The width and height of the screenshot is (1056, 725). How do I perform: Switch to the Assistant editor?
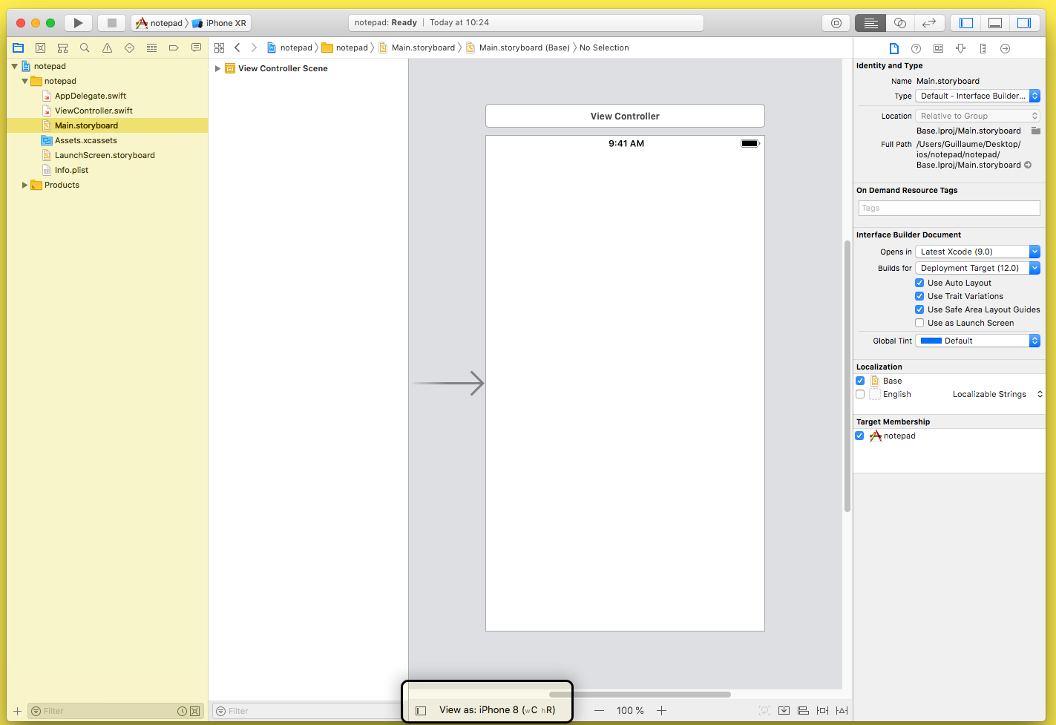(x=900, y=23)
